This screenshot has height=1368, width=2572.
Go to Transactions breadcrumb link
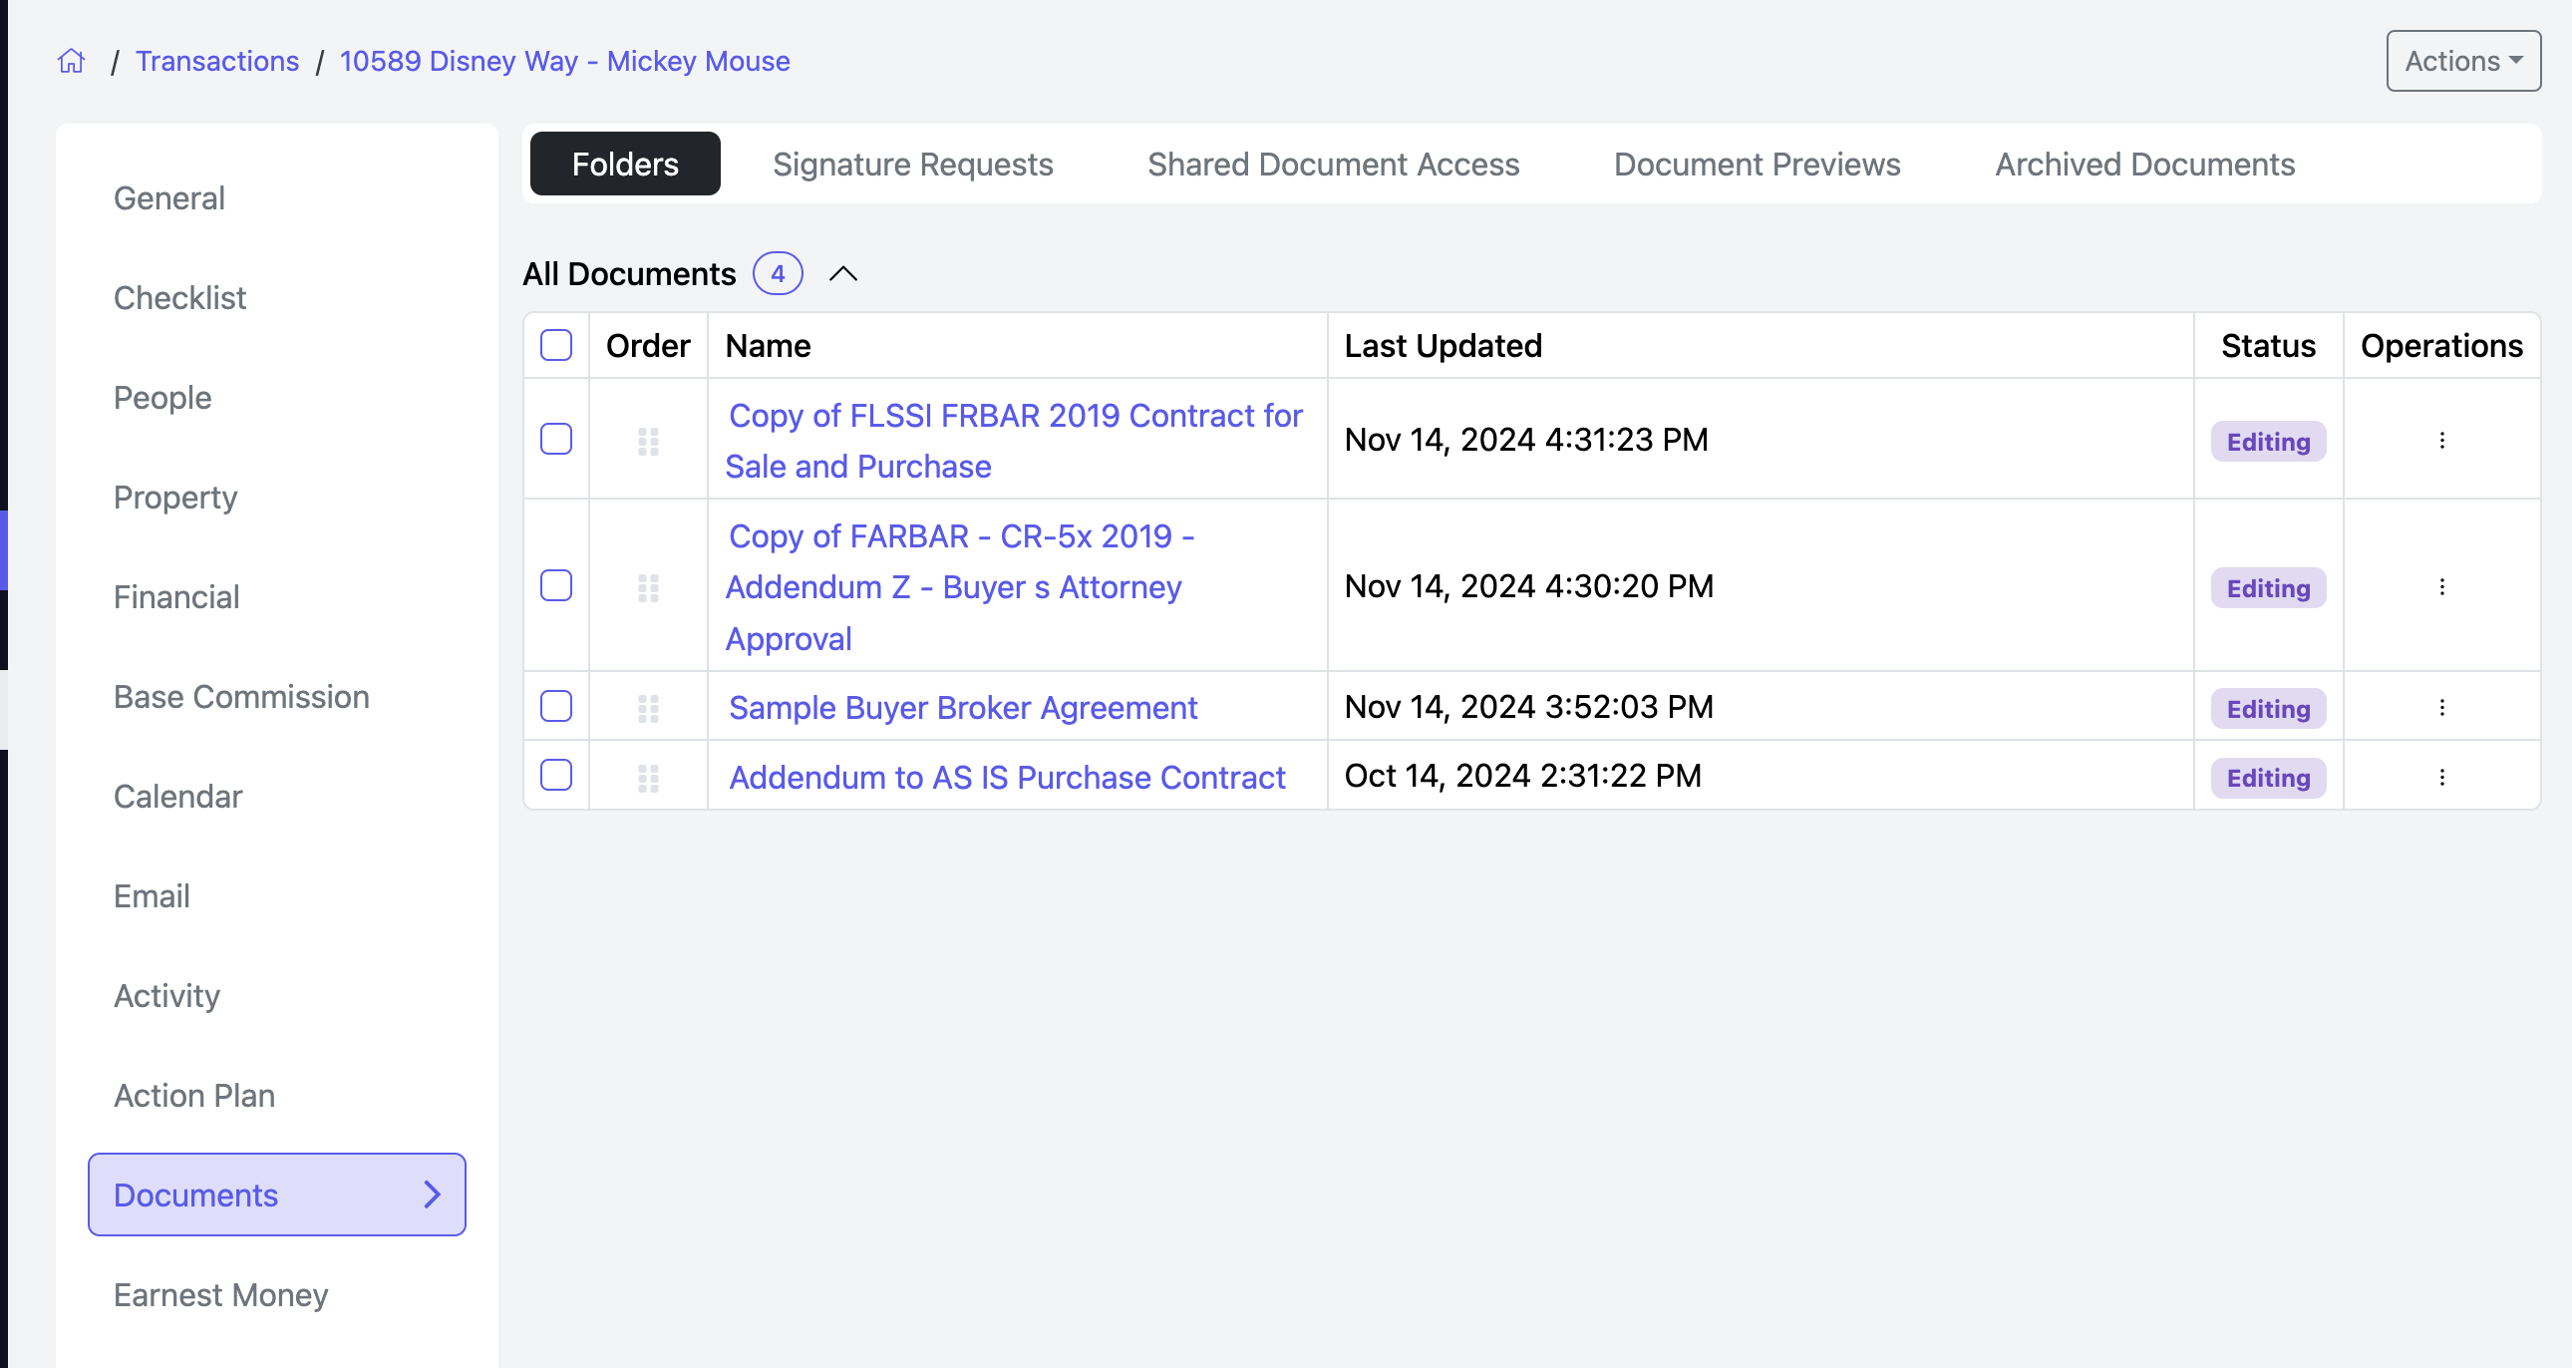[216, 61]
